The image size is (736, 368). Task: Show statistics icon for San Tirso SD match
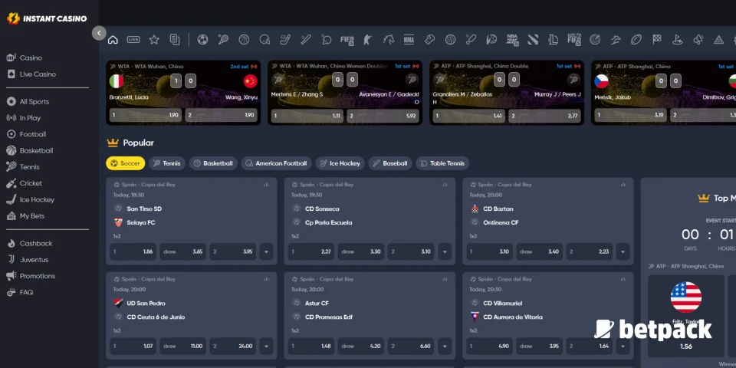[x=267, y=185]
